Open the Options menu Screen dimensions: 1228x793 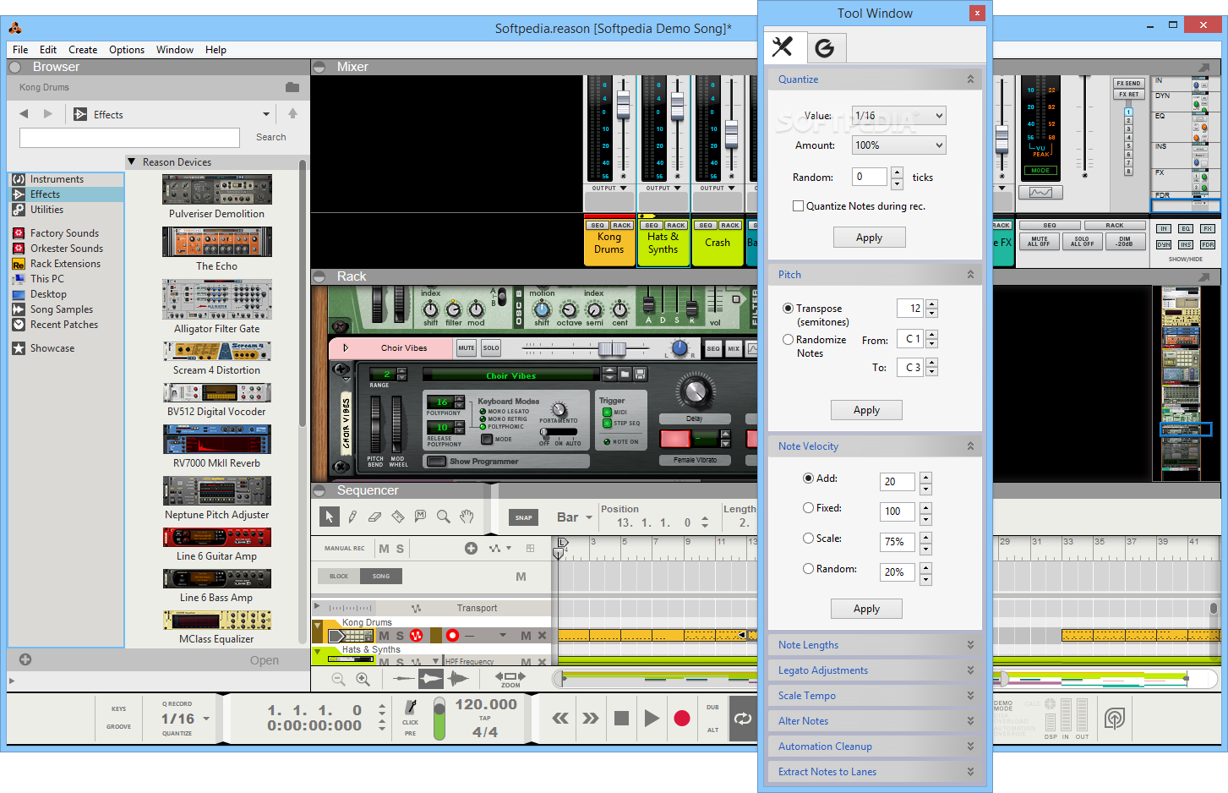pyautogui.click(x=127, y=50)
